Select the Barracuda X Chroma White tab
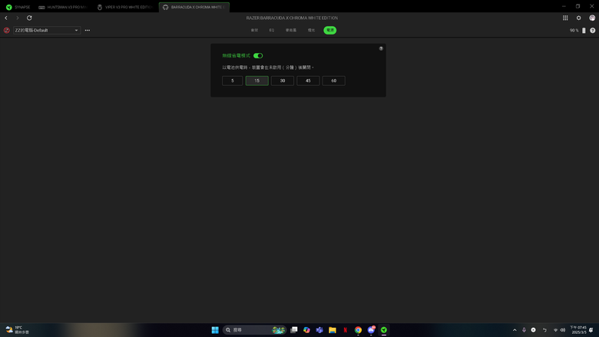Screen dimensions: 599x337 click(194, 7)
